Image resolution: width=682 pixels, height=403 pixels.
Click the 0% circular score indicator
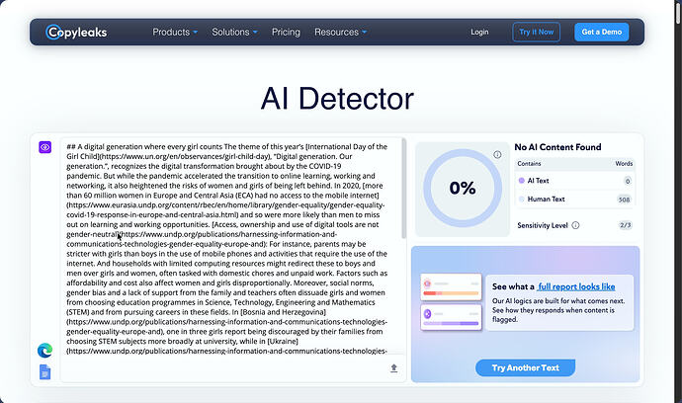pos(463,188)
